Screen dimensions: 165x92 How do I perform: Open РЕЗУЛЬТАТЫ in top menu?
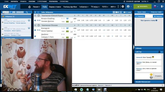[x=53, y=2]
